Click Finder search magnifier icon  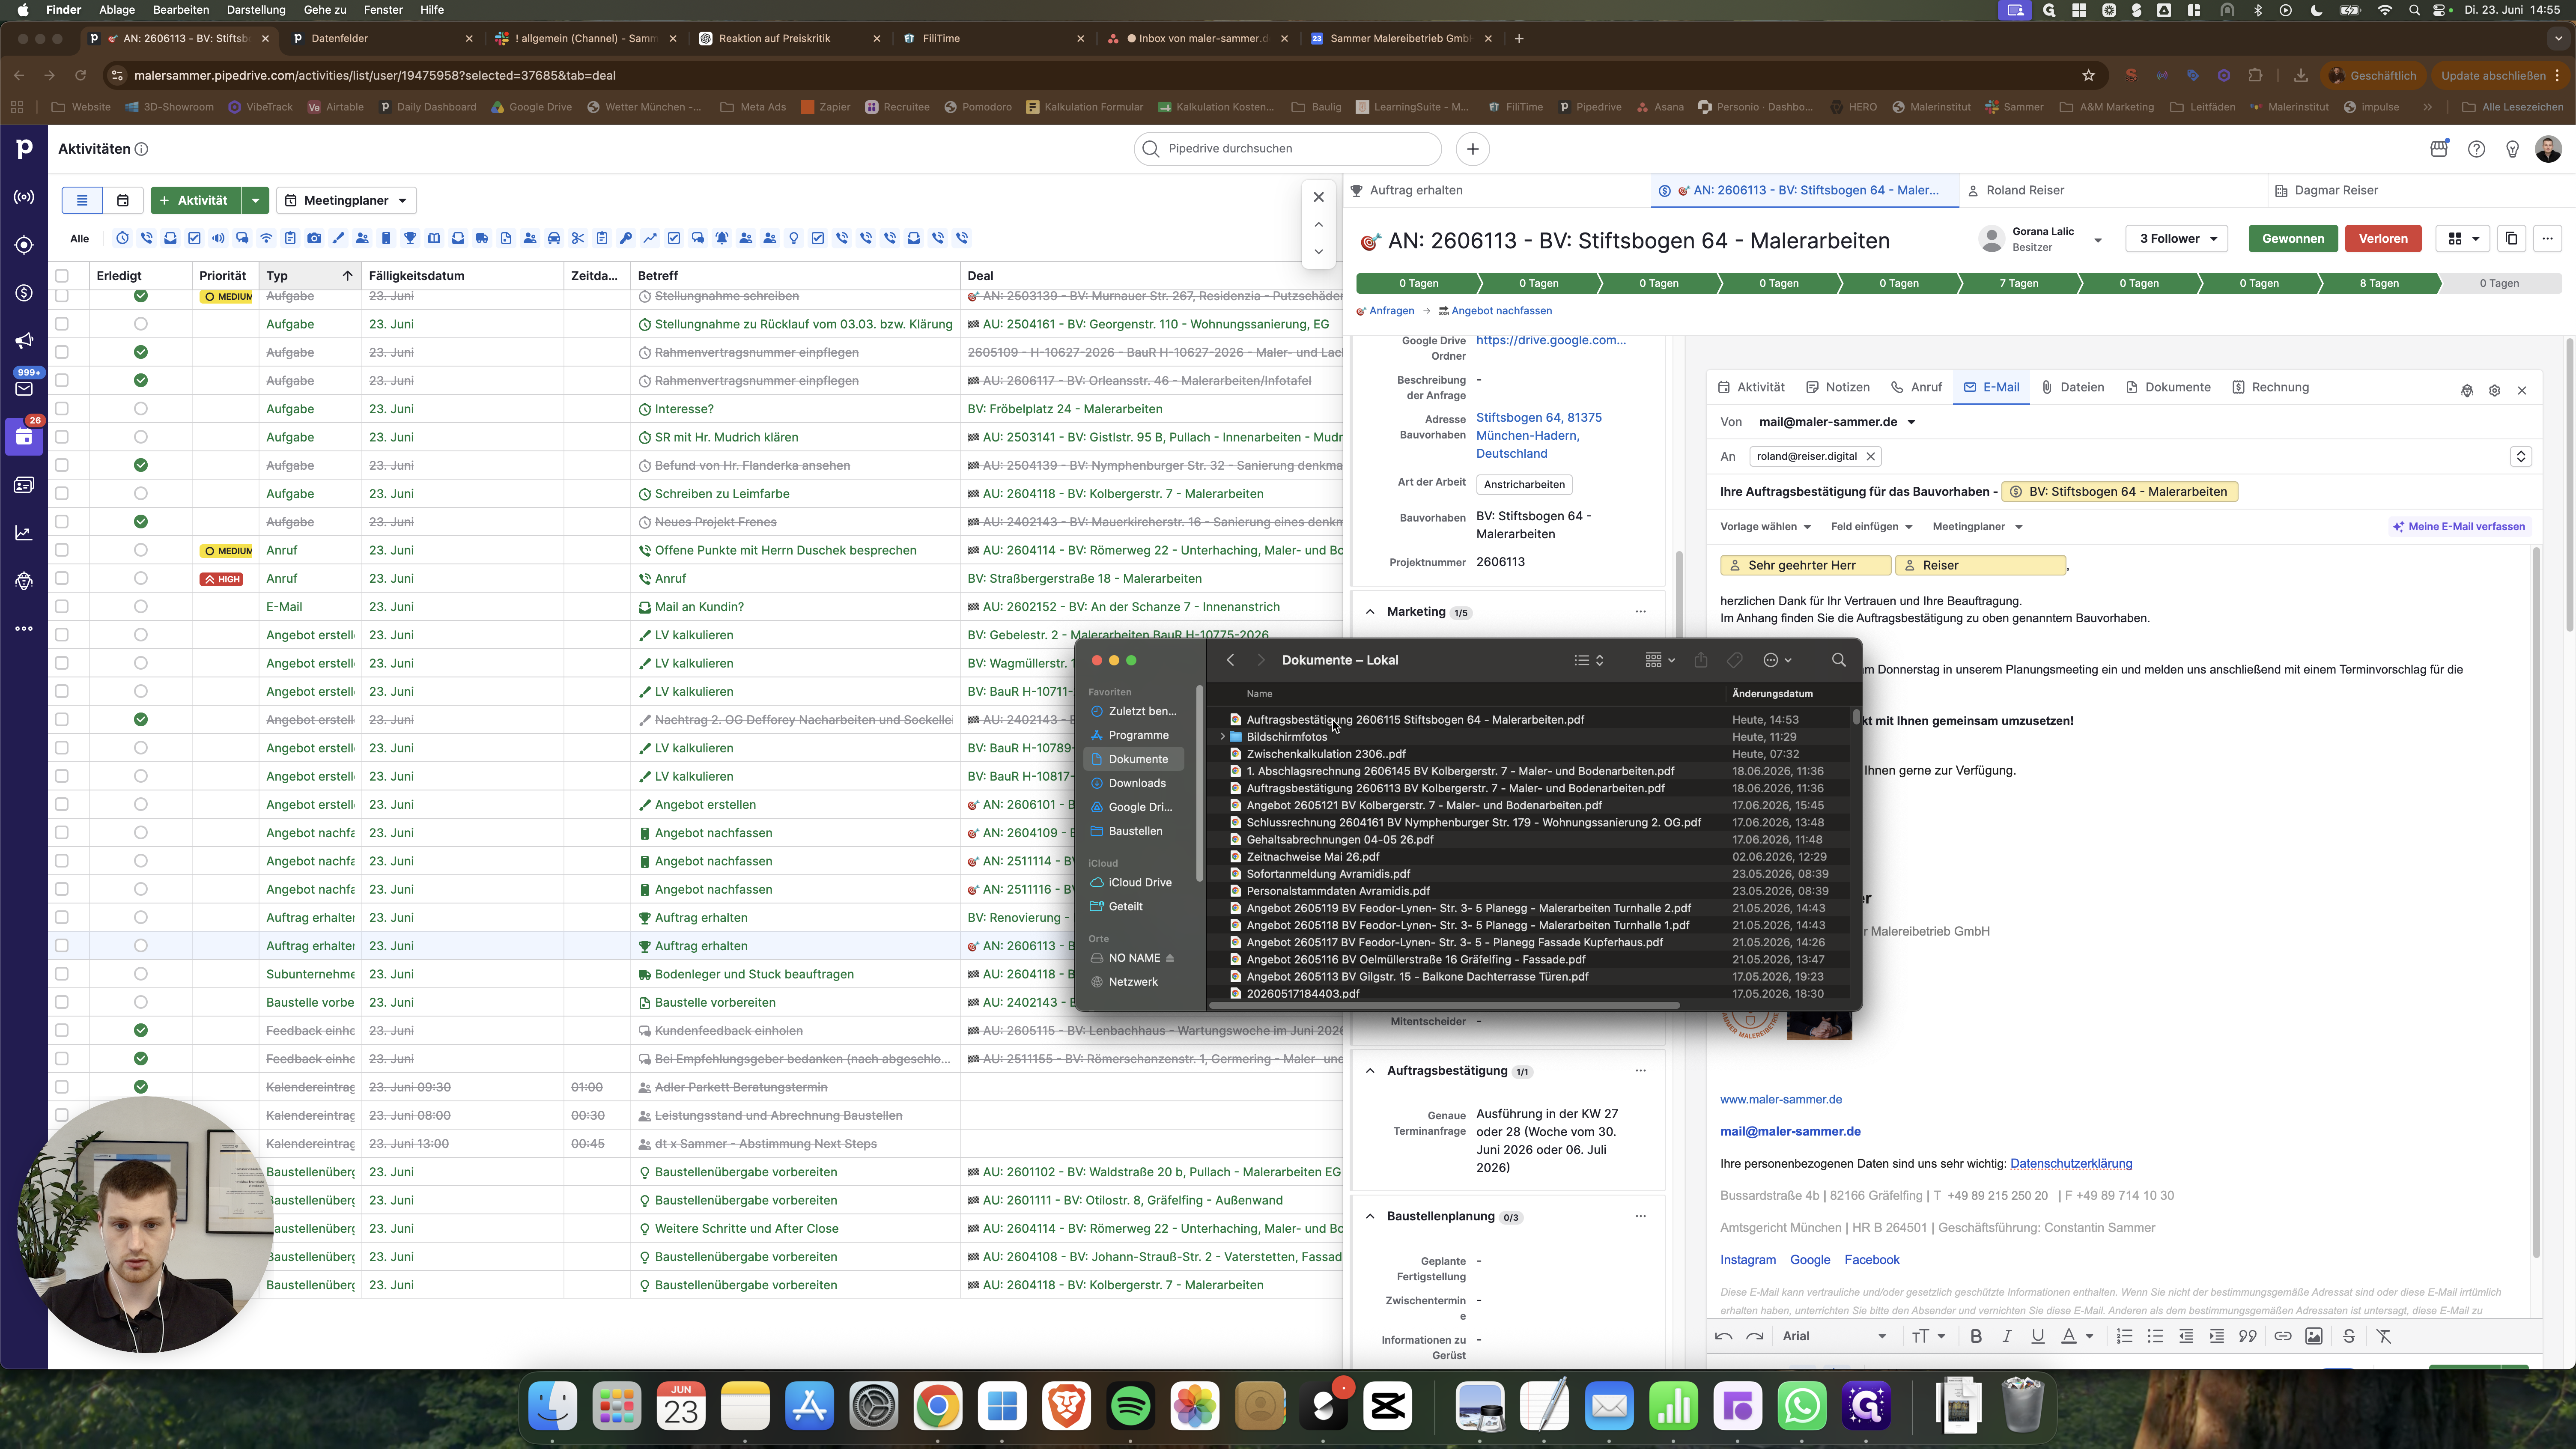coord(1838,660)
